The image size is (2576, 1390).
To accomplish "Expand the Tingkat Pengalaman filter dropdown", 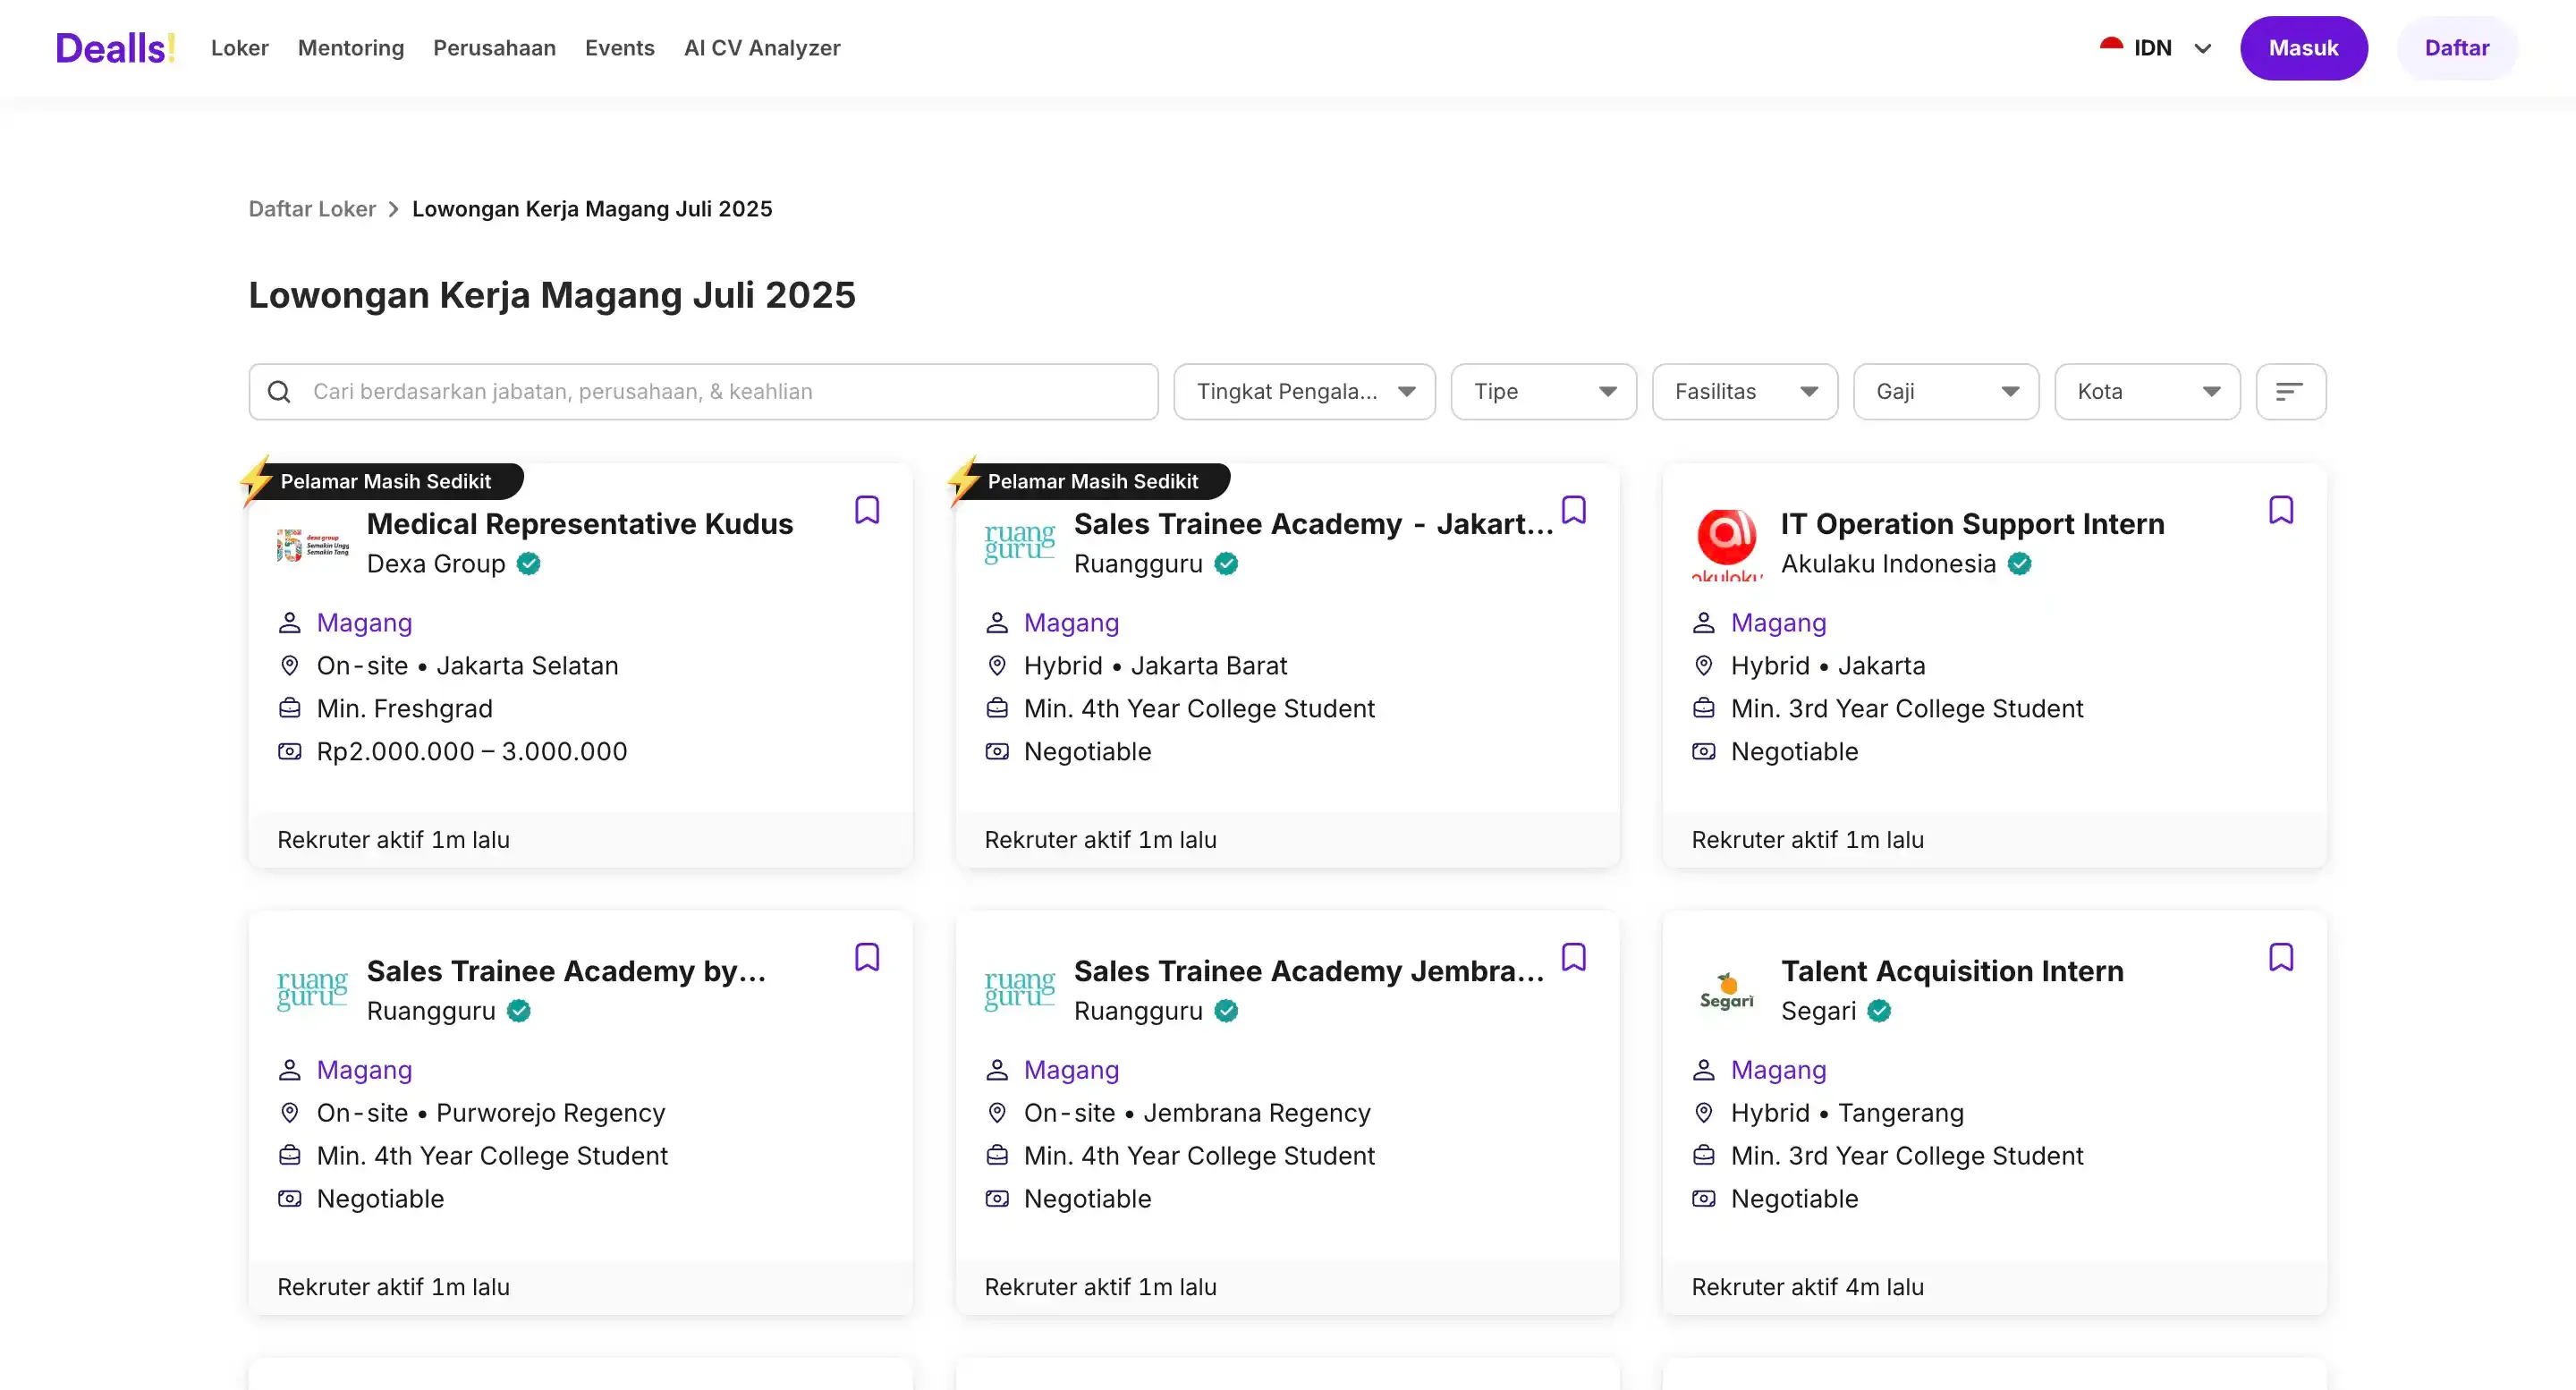I will 1305,392.
